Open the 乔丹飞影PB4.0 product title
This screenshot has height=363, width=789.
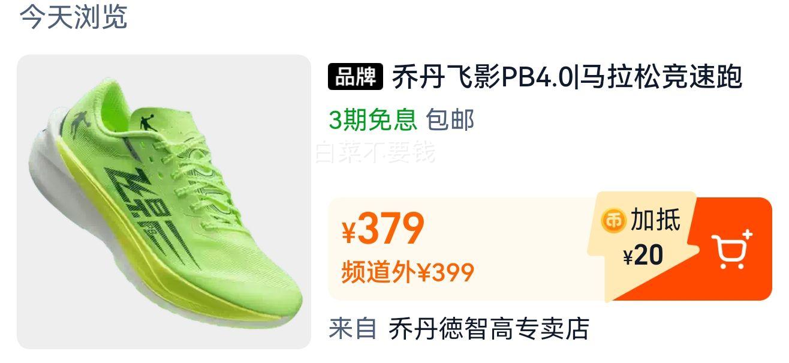click(567, 77)
